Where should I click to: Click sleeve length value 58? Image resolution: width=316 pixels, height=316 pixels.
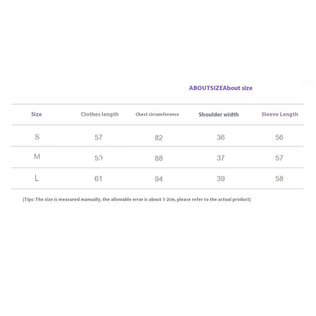[x=279, y=179]
